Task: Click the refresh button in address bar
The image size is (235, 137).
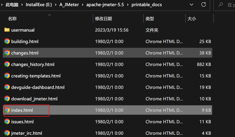Action: [x=204, y=5]
